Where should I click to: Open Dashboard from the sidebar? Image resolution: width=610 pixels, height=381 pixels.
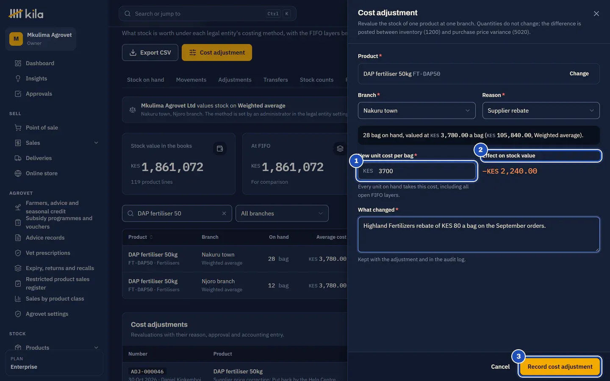pos(40,63)
